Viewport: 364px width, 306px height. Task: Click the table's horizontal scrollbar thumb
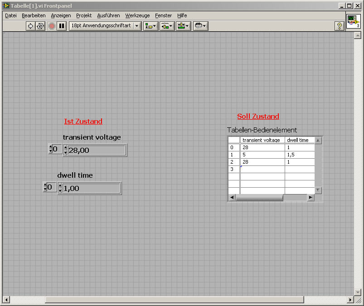pyautogui.click(x=259, y=198)
